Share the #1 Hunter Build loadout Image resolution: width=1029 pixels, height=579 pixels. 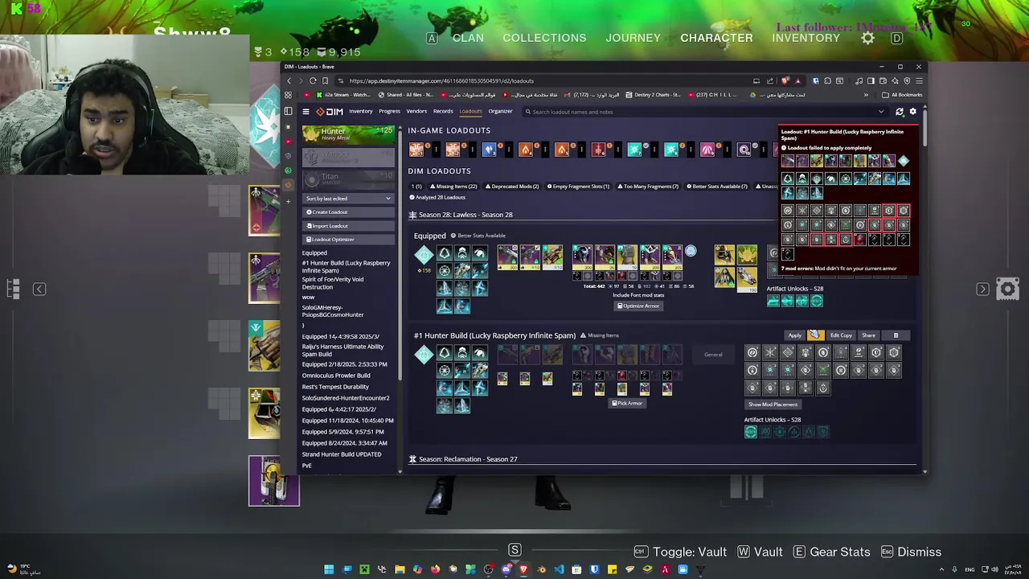(x=868, y=335)
